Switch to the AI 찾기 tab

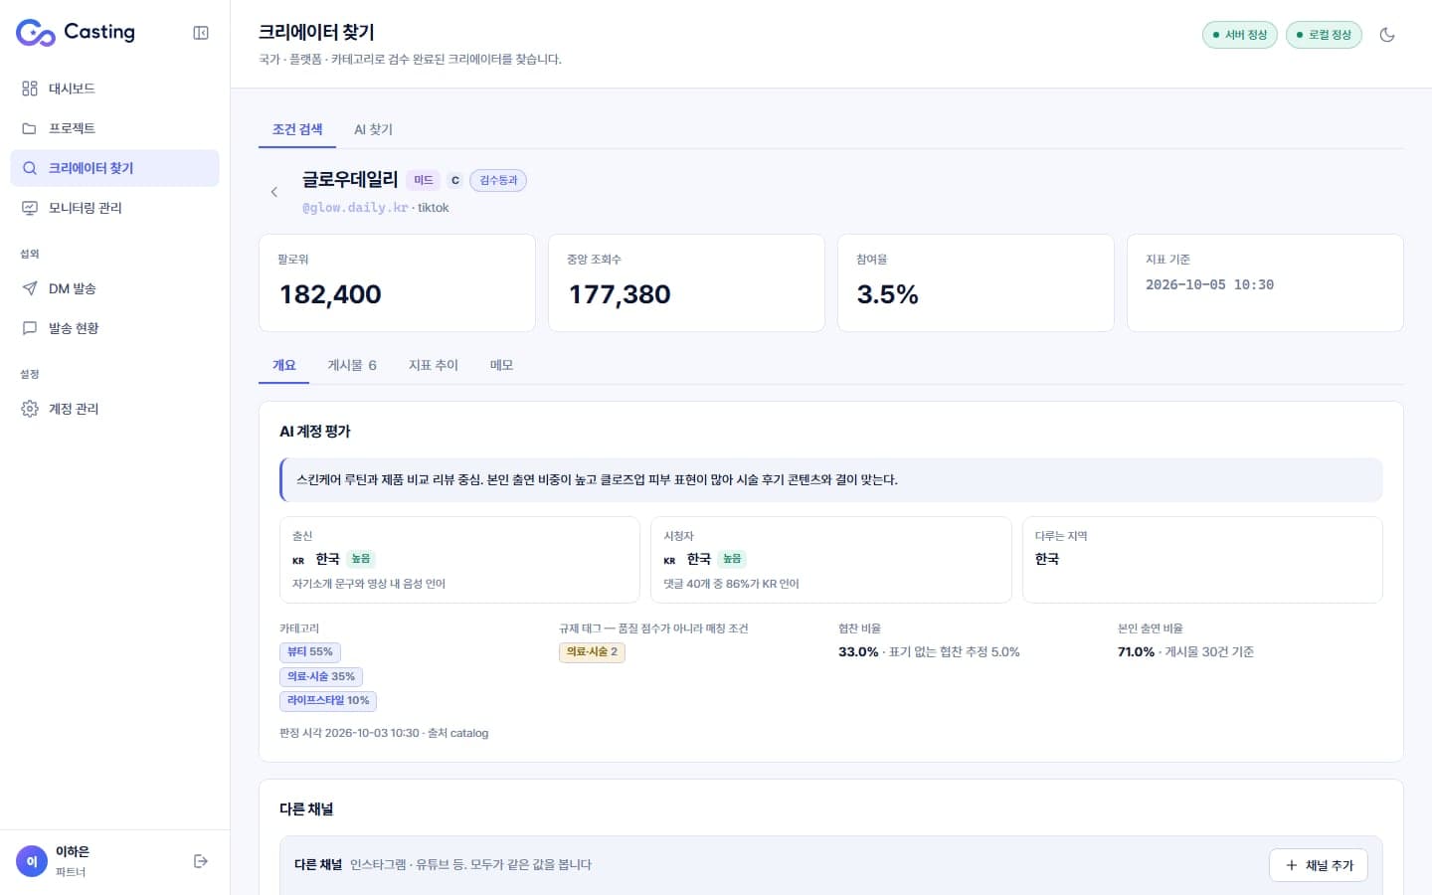point(373,129)
